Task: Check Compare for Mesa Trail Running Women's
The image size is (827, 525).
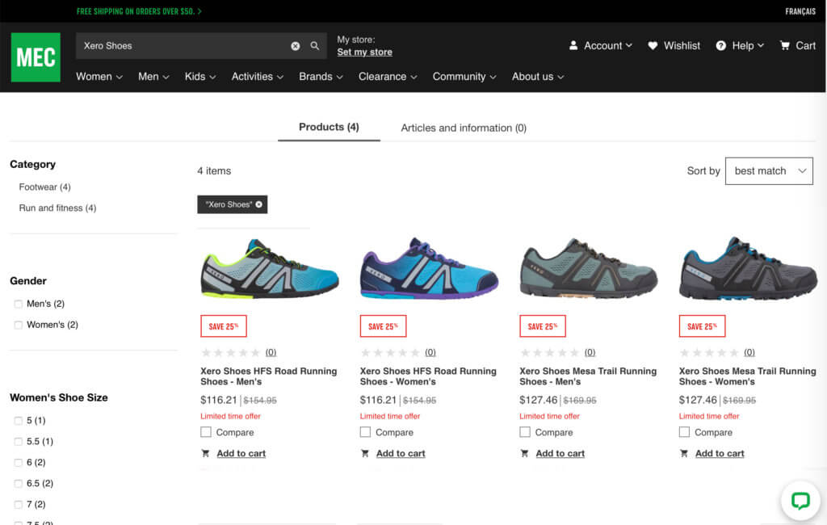Action: (x=684, y=432)
